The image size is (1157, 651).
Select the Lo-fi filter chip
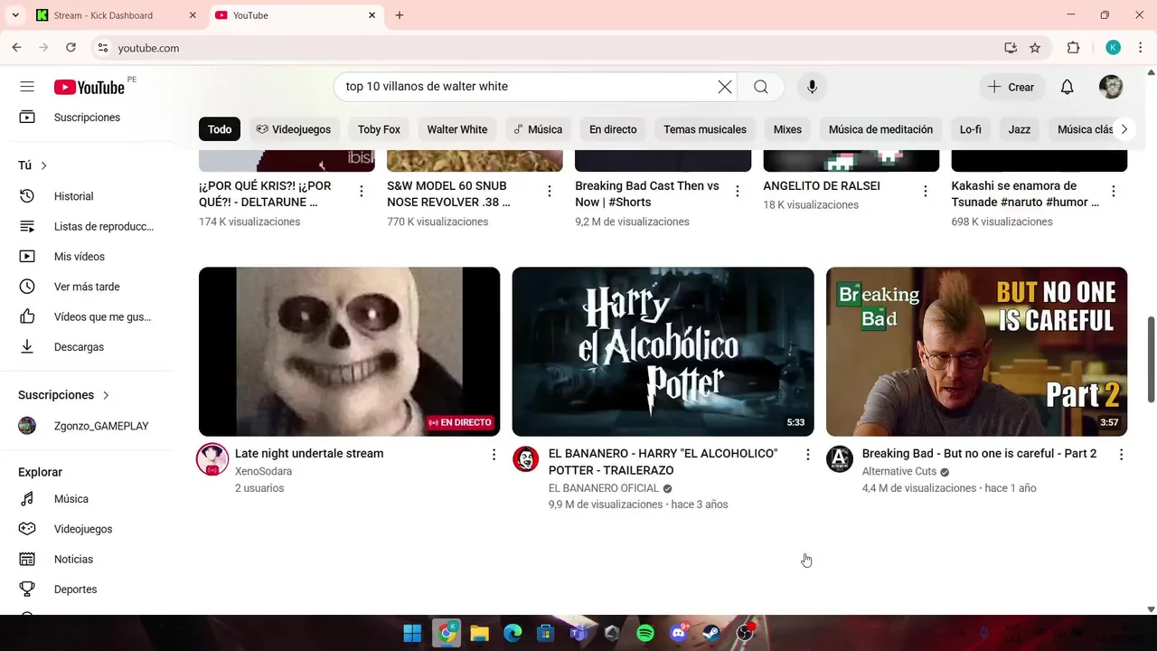click(971, 129)
